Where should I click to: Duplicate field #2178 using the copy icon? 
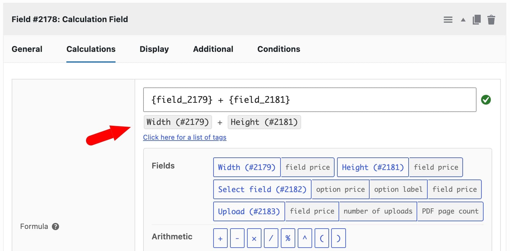[x=477, y=20]
